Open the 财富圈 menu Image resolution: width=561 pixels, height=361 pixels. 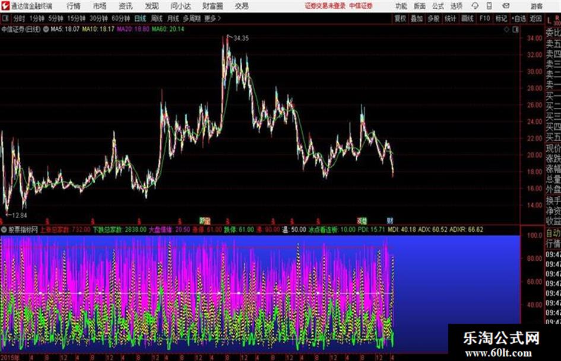point(213,6)
